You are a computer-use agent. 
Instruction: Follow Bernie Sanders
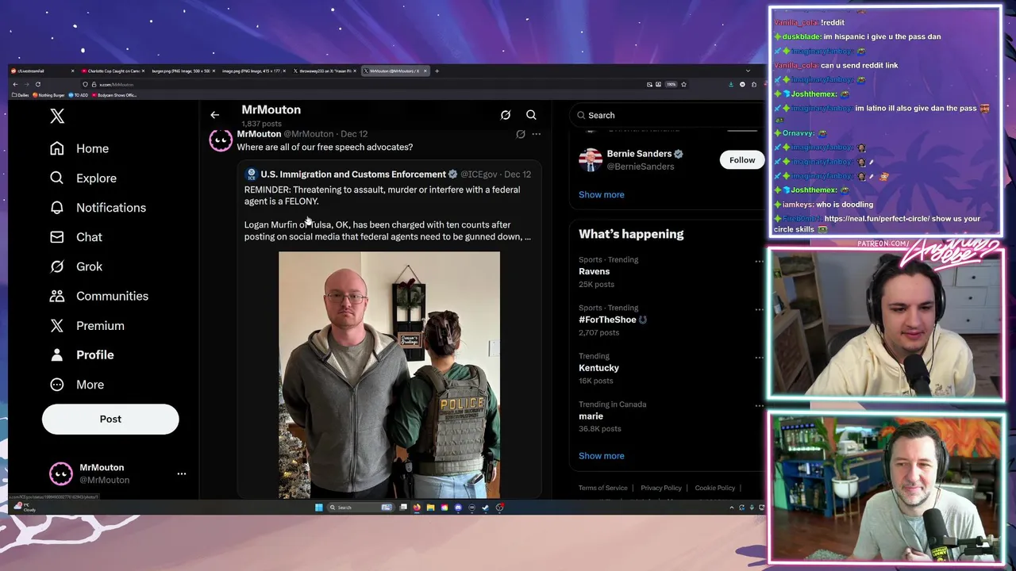[742, 160]
